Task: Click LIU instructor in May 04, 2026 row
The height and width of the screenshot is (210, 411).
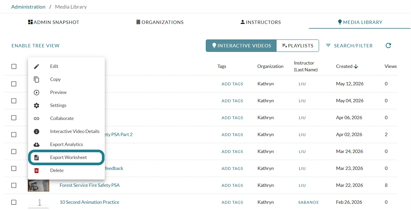Action: tap(302, 101)
